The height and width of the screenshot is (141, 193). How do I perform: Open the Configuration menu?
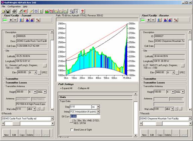tap(14, 6)
